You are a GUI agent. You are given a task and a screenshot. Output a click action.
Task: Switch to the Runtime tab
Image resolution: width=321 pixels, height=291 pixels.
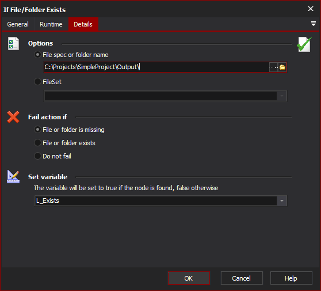tap(51, 24)
